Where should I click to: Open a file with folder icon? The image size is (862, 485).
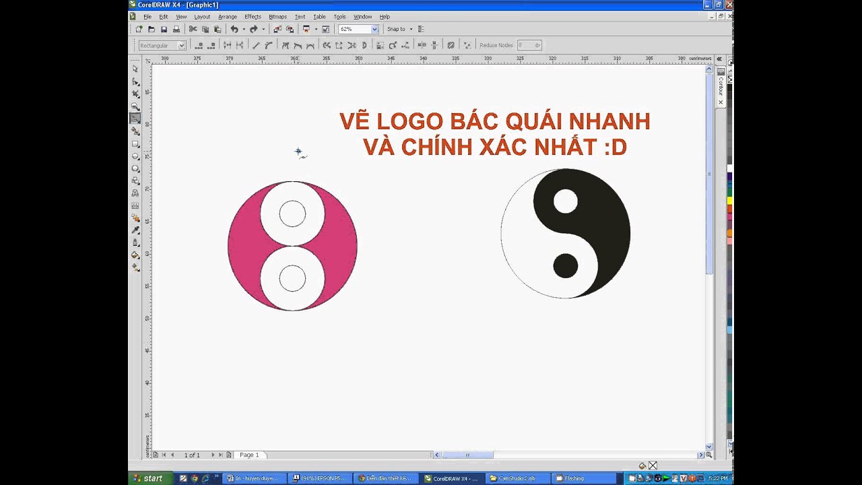tap(151, 29)
